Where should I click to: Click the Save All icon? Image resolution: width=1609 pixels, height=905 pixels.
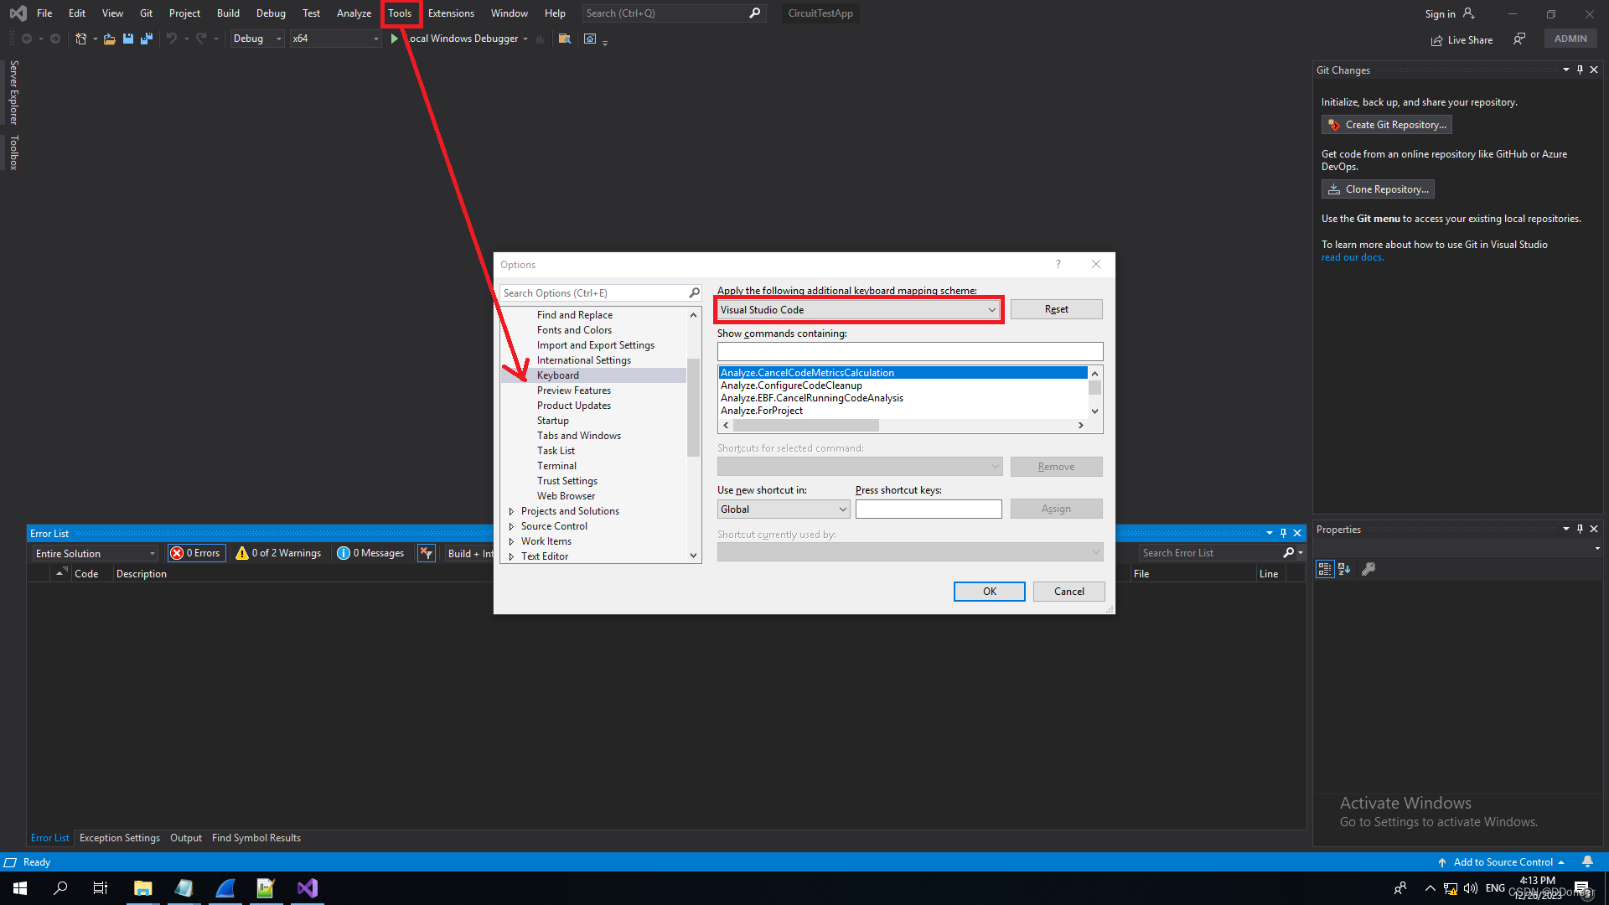(x=147, y=39)
